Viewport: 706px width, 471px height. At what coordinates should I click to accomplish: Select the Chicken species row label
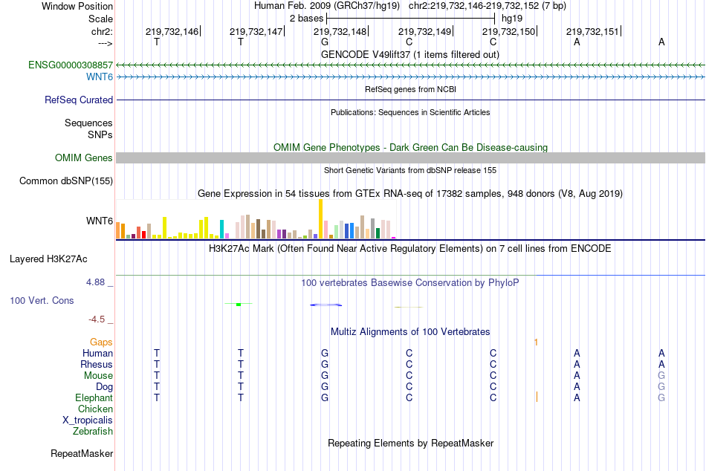pyautogui.click(x=95, y=409)
